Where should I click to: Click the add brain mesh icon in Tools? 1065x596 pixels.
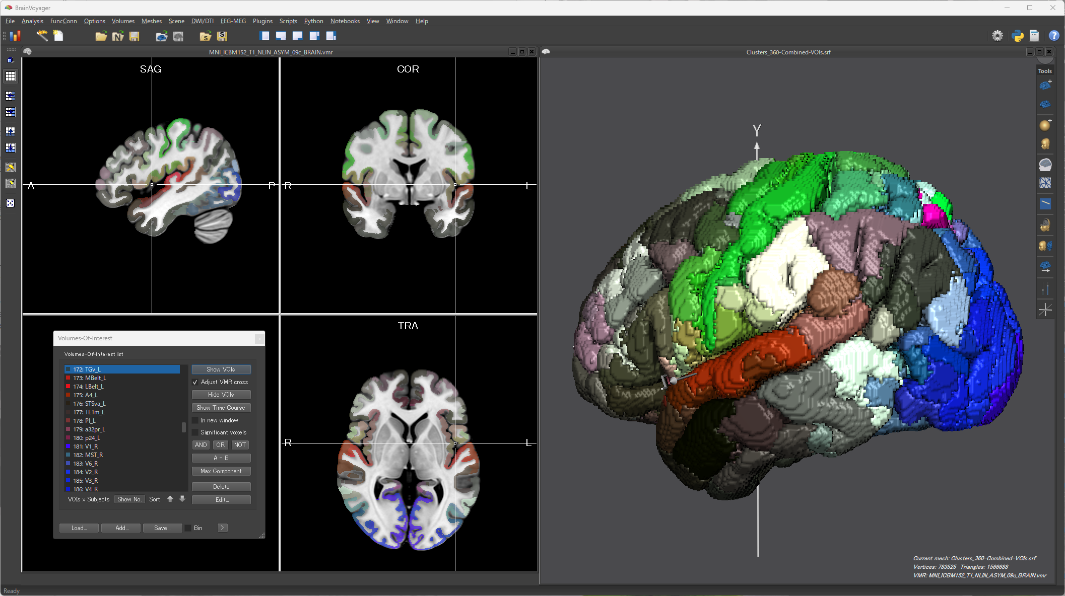[x=1045, y=85]
